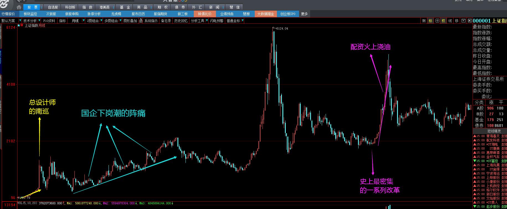Click the 6124.04 peak price label on chart
Image resolution: width=507 pixels, height=209 pixels.
tap(282, 28)
